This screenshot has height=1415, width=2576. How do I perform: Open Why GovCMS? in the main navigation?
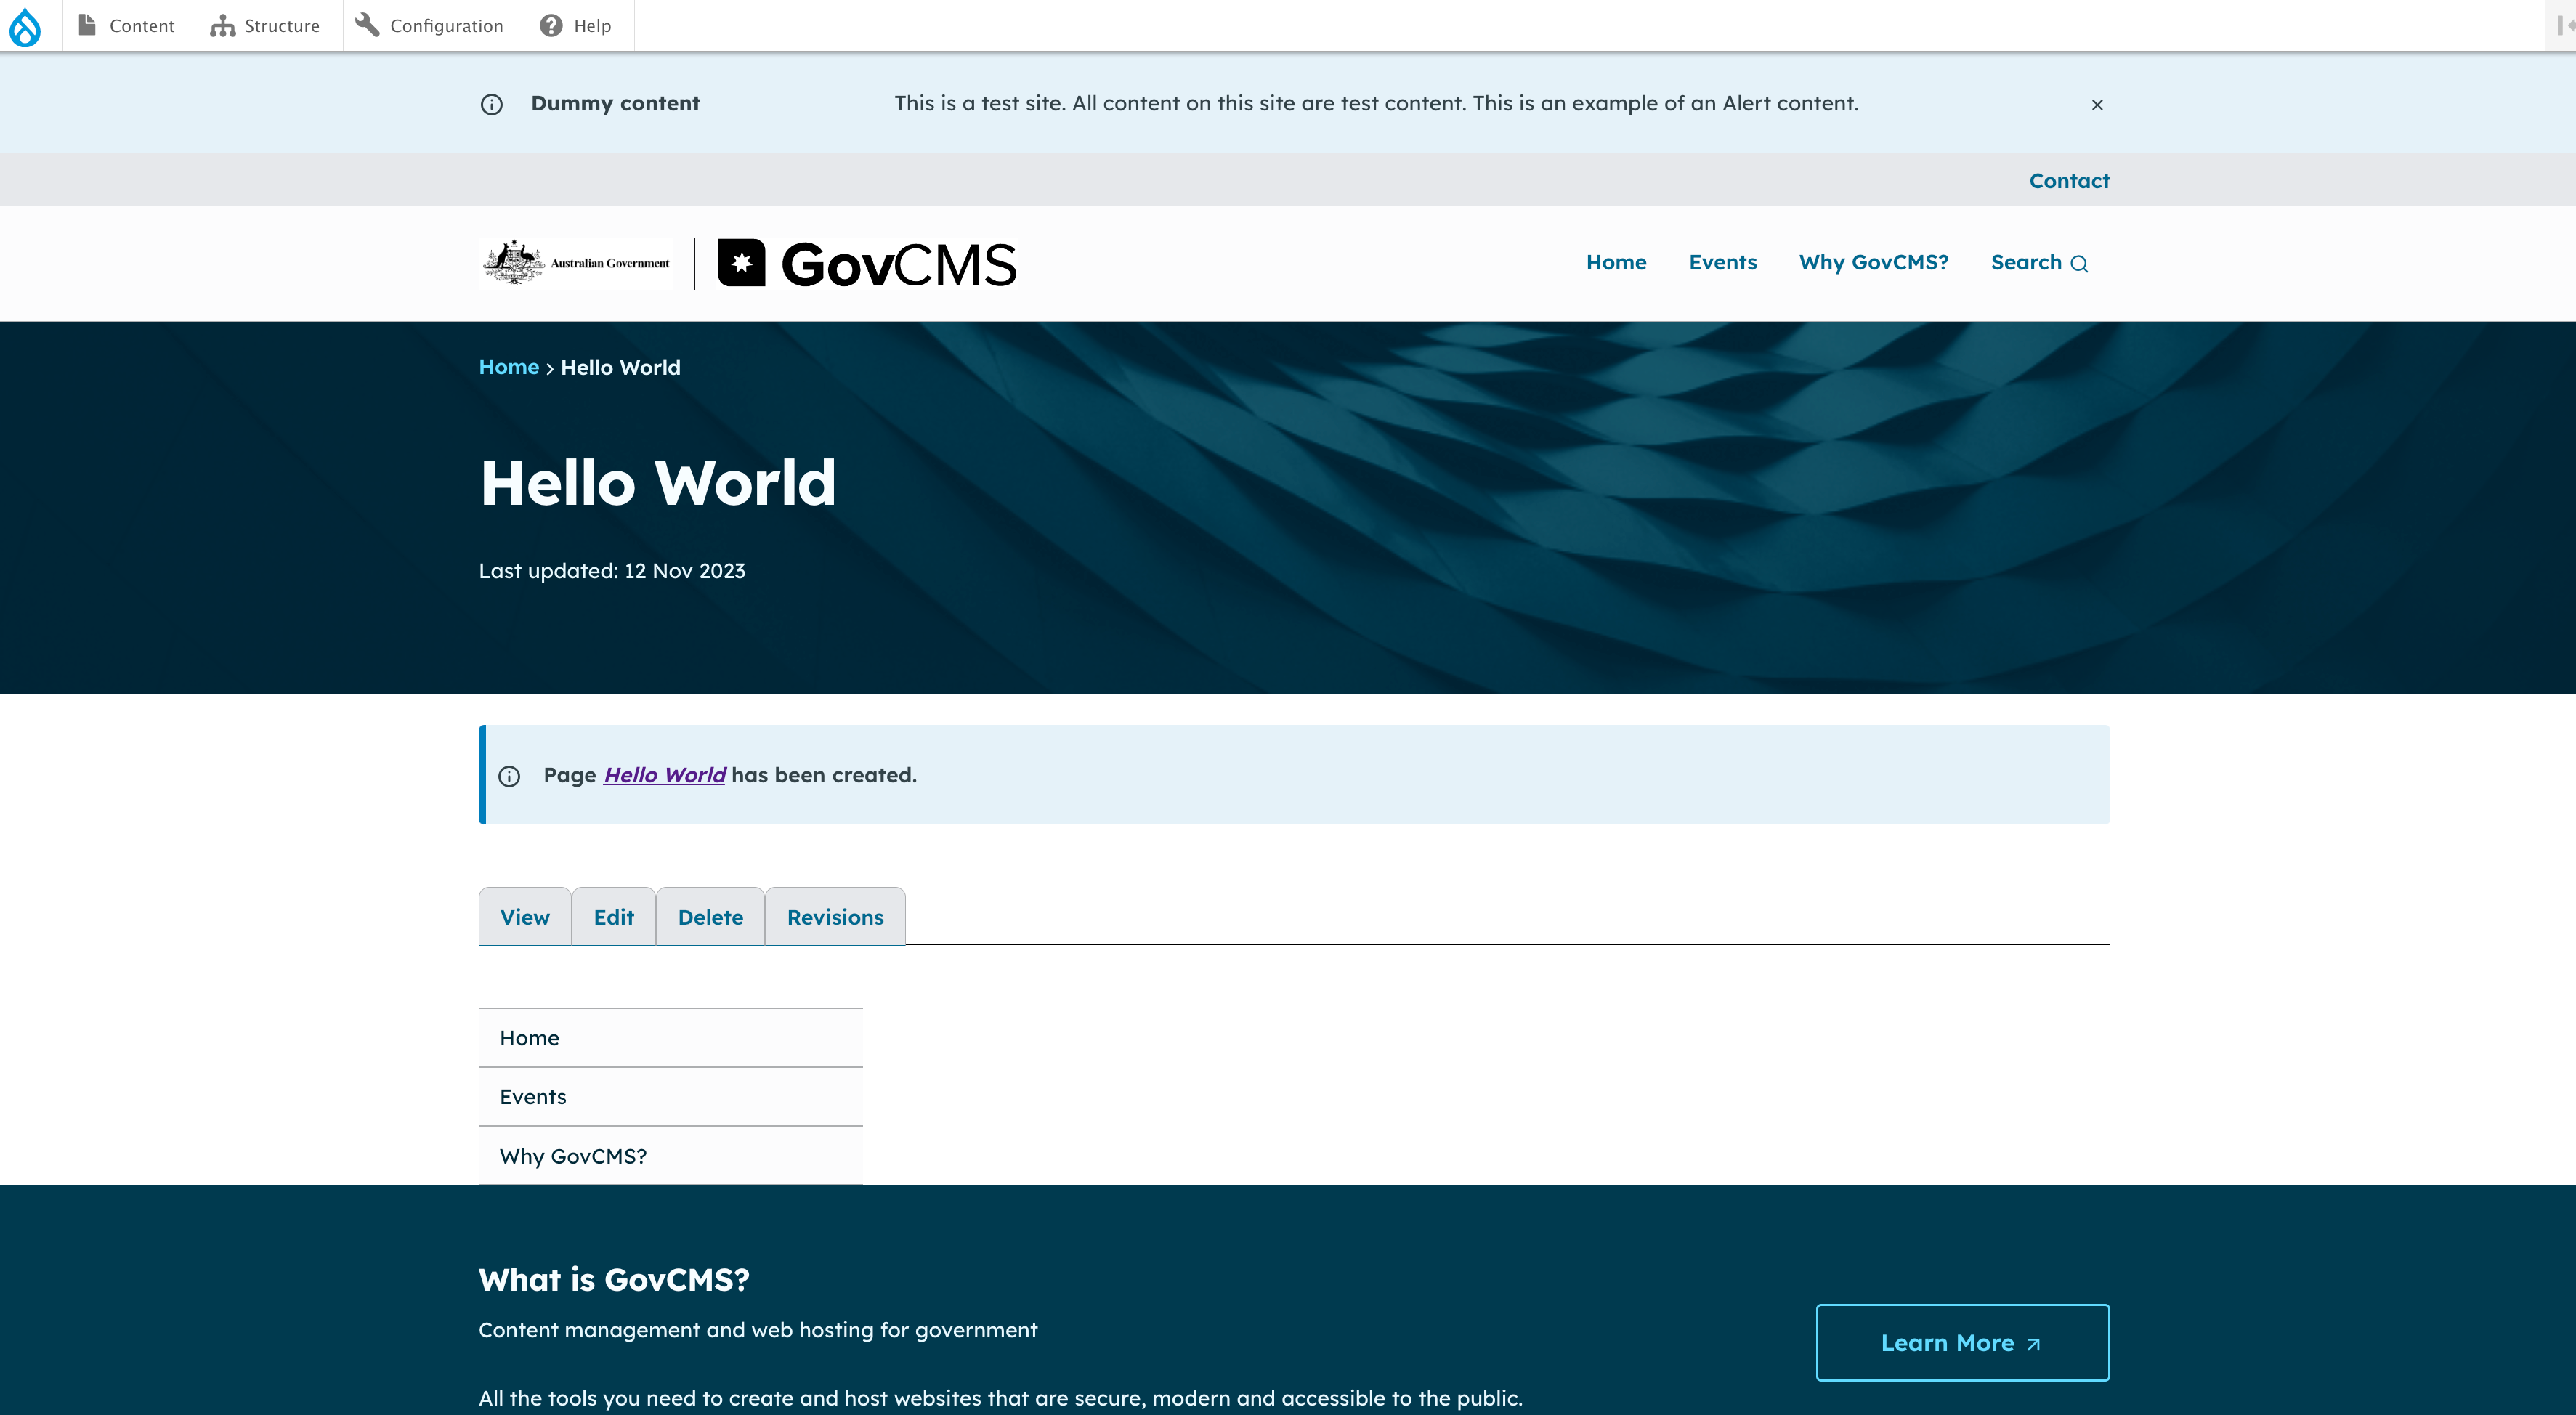tap(1873, 262)
